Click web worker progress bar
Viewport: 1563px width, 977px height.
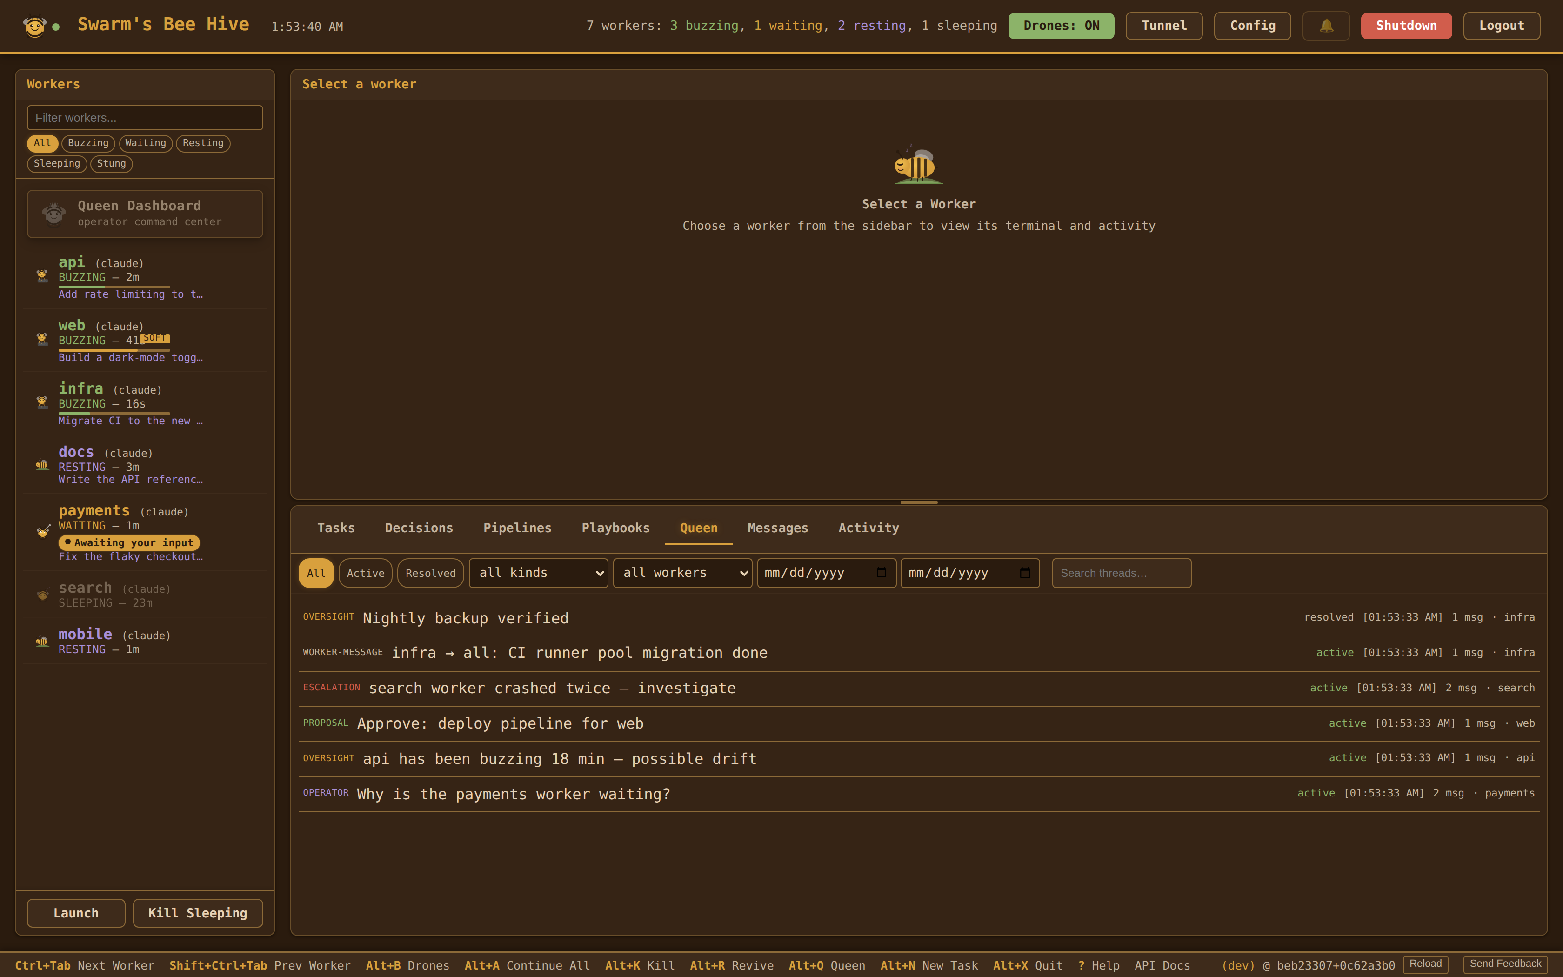[114, 349]
